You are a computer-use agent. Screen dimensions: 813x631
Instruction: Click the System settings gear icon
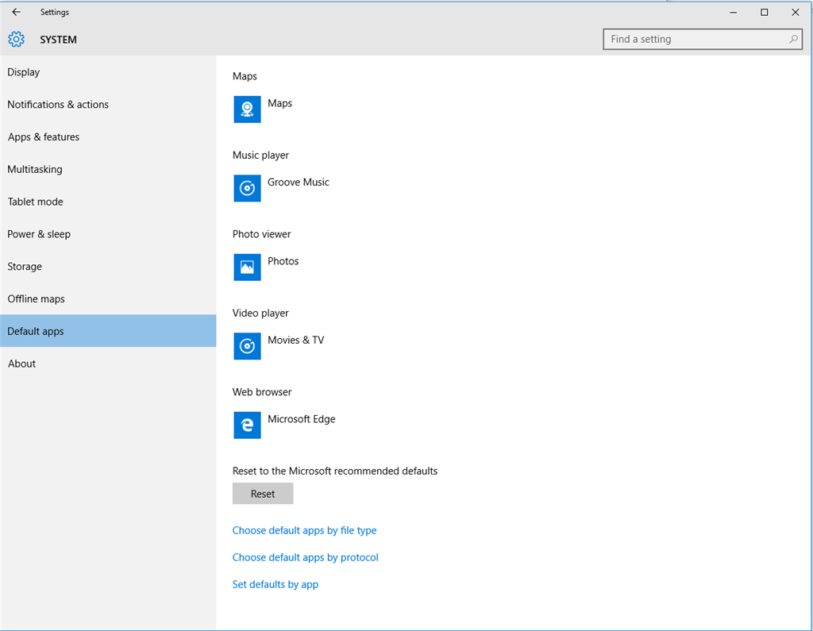pyautogui.click(x=16, y=40)
